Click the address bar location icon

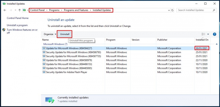tap(24, 10)
